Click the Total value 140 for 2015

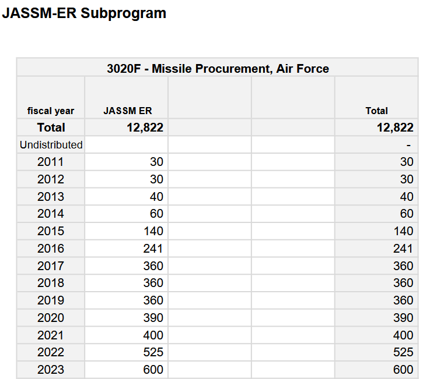[x=404, y=231]
